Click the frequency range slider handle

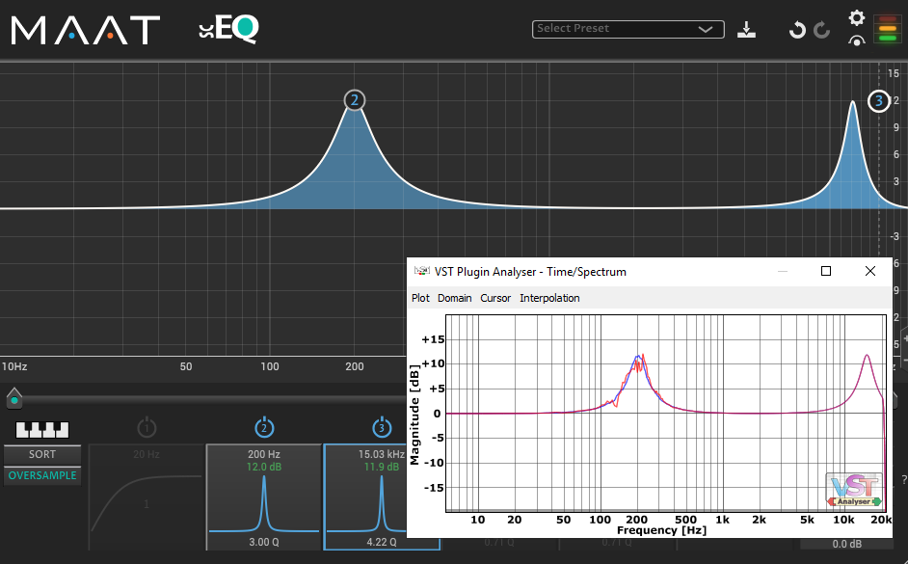point(14,398)
